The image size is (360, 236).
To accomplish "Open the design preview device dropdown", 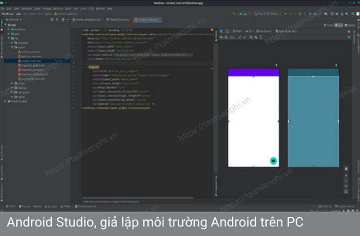I will point(238,31).
